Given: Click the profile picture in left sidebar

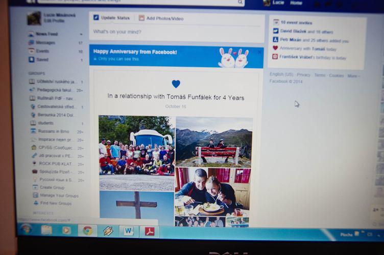Looking at the screenshot, I should click(34, 18).
